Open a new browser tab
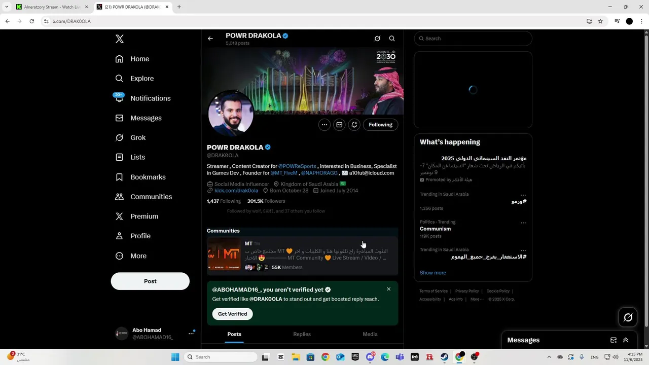The height and width of the screenshot is (365, 649). (x=179, y=7)
